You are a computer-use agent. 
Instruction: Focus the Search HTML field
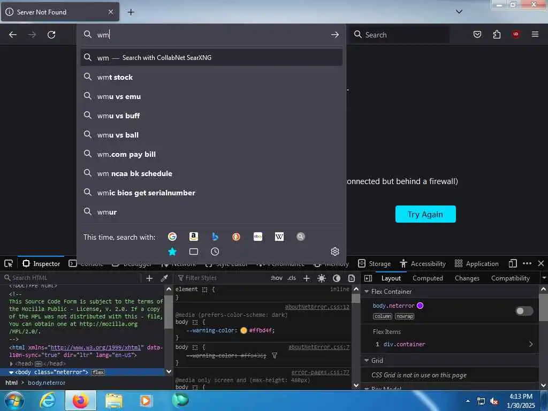(x=72, y=278)
